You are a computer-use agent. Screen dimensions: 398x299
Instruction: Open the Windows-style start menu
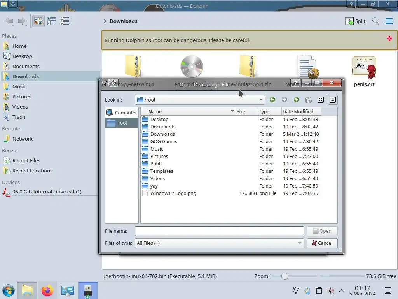click(x=9, y=290)
